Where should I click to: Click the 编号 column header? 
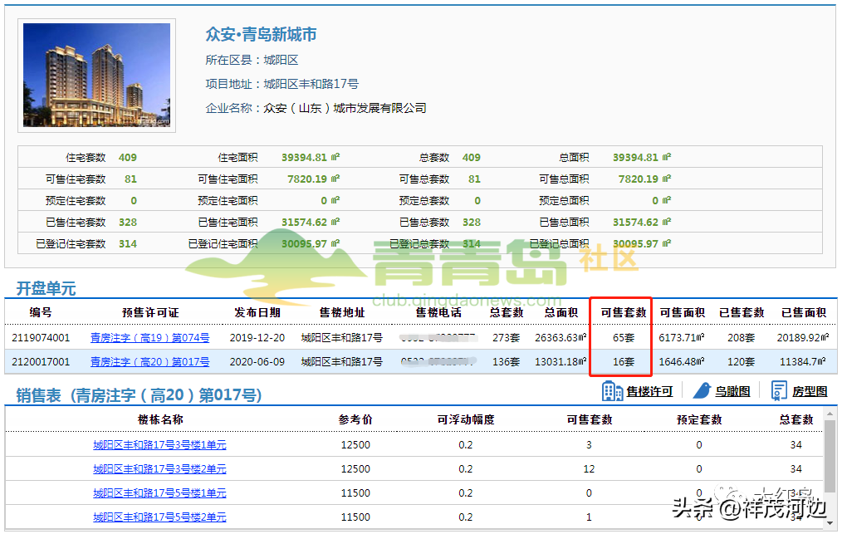(x=41, y=312)
